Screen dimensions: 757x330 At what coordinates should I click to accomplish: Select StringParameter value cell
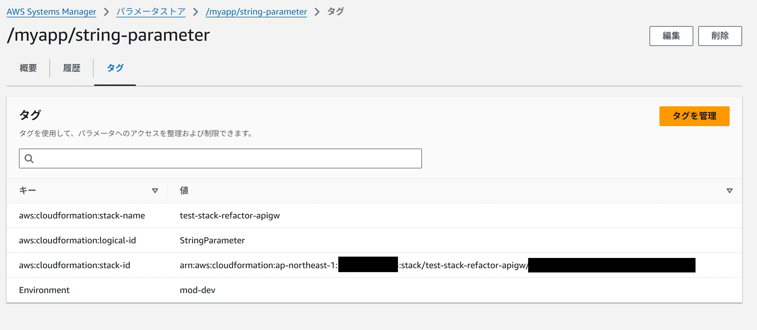click(212, 241)
